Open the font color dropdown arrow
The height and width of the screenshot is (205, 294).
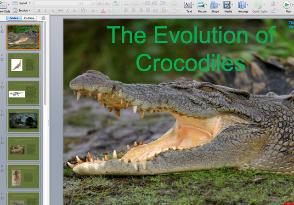click(x=108, y=10)
